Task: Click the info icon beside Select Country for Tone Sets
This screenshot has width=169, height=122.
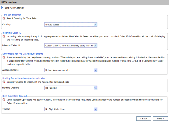Action: coord(4,18)
